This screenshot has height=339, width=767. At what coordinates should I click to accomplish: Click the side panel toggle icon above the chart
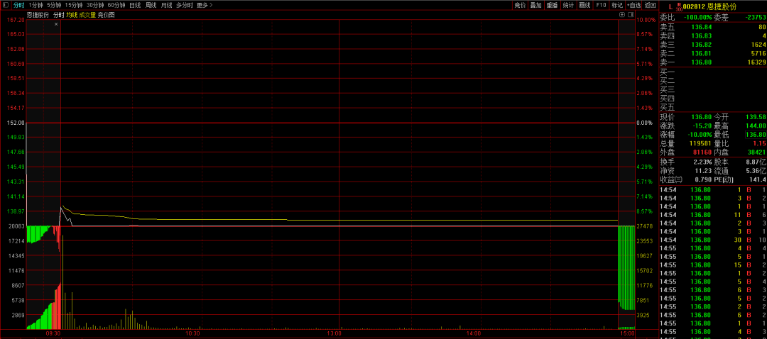click(630, 14)
